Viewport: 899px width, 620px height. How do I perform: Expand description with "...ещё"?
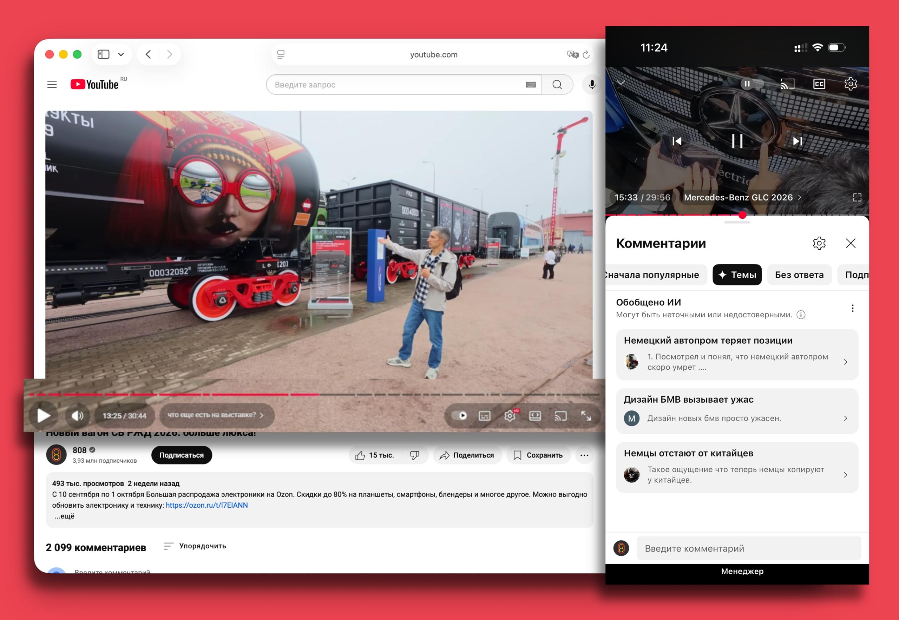65,516
